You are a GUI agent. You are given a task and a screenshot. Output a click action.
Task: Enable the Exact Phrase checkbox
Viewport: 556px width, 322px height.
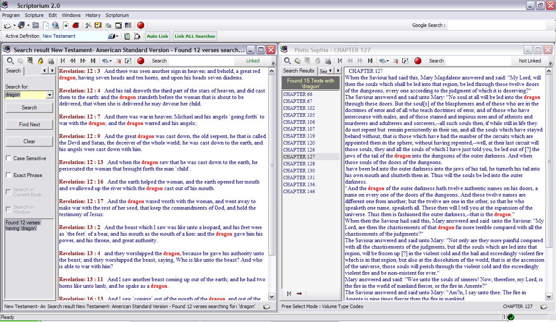click(9, 175)
